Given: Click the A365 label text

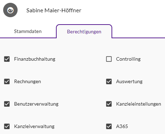Looking at the screenshot, I should 122,126.
